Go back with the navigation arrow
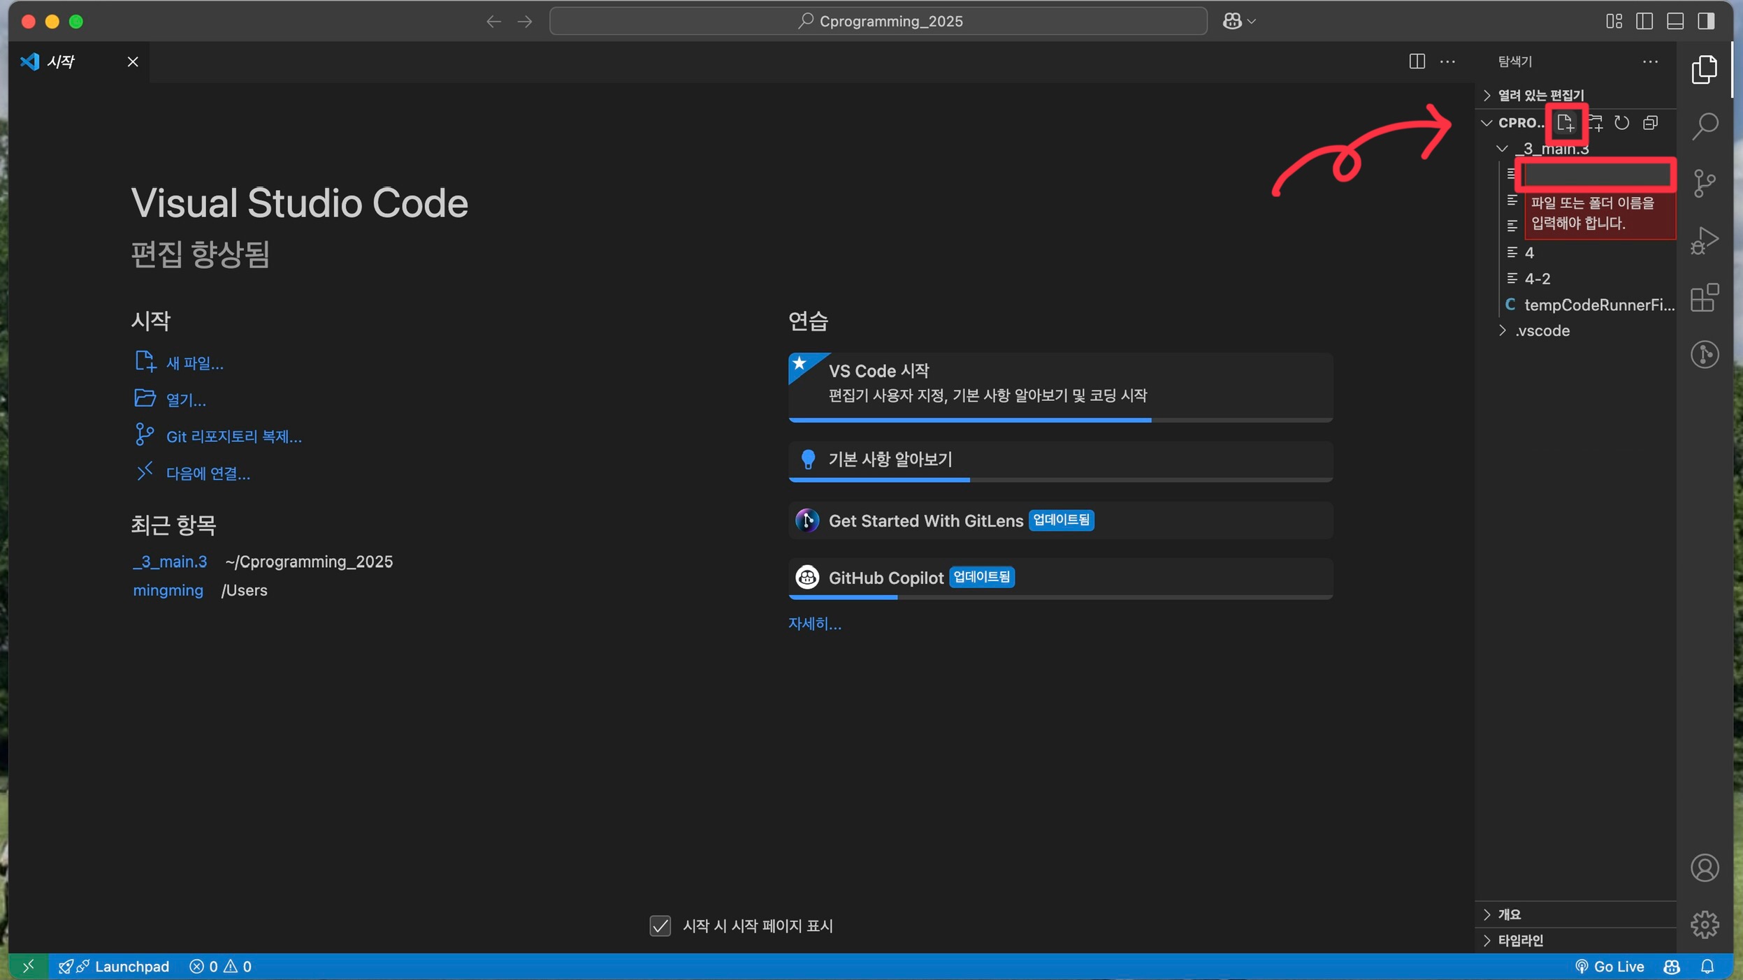Image resolution: width=1743 pixels, height=980 pixels. coord(493,21)
